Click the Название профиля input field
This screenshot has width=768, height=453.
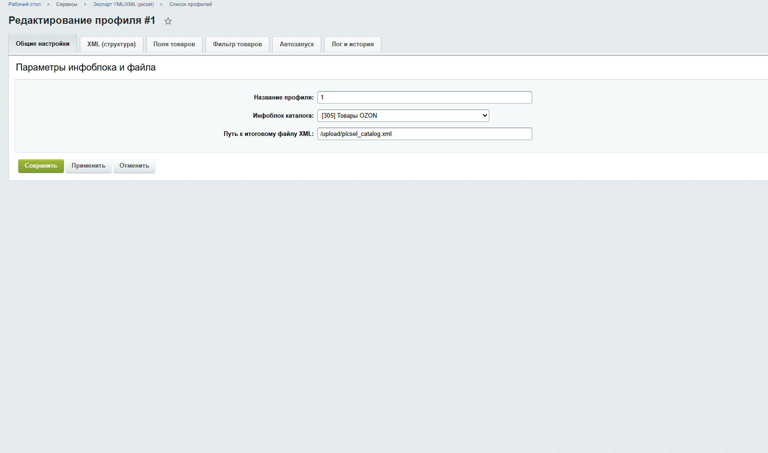425,97
